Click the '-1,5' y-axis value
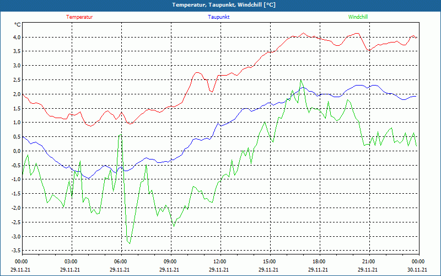 16,194
